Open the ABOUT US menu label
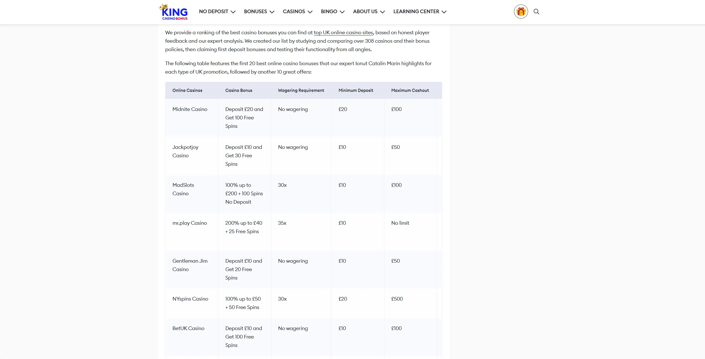This screenshot has height=359, width=705. [365, 12]
